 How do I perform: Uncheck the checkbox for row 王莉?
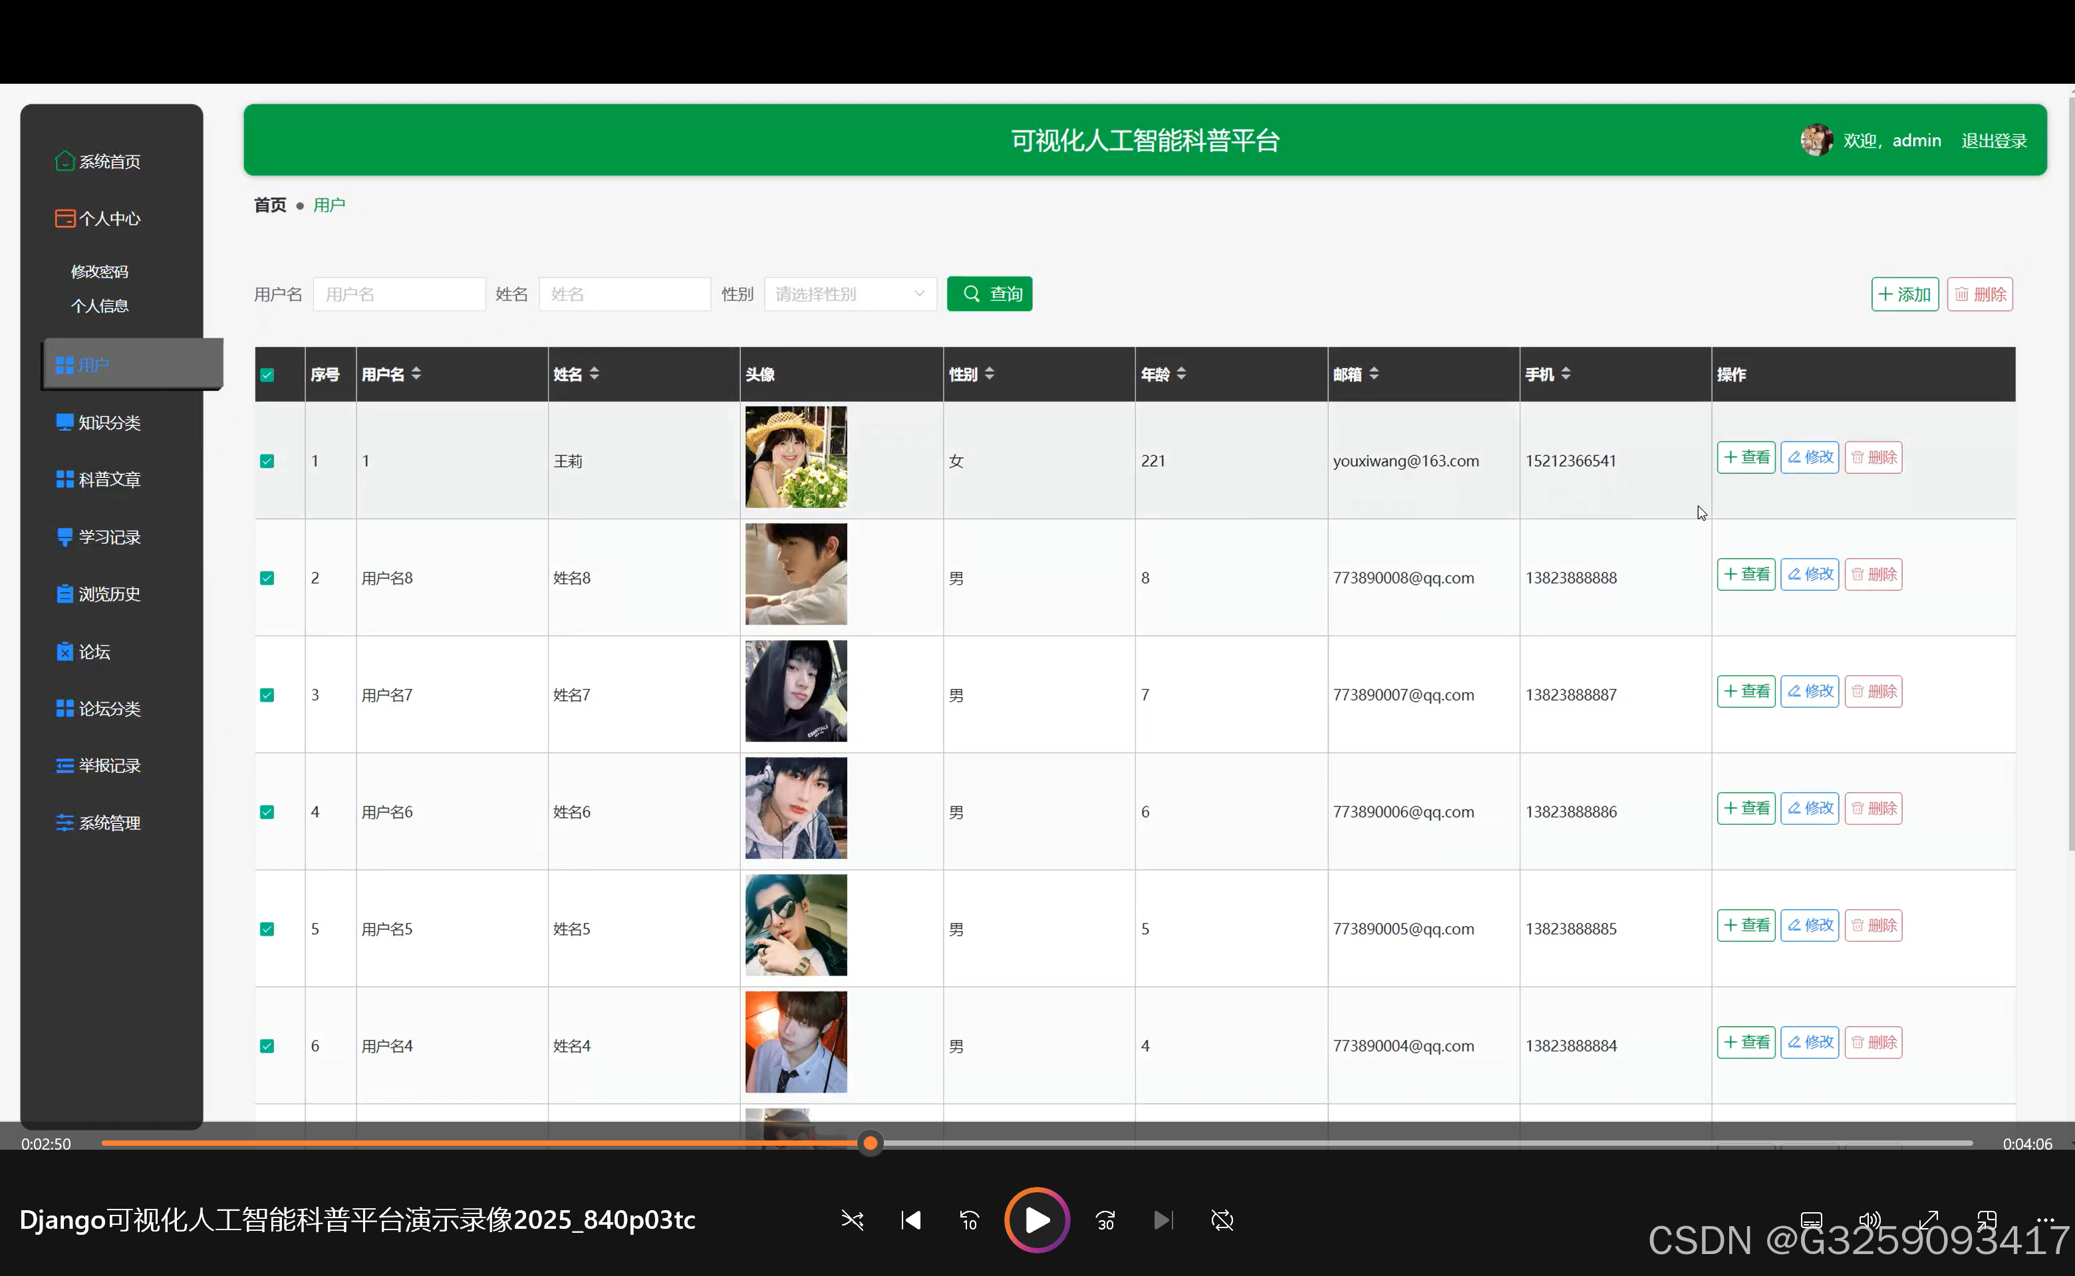pyautogui.click(x=267, y=461)
